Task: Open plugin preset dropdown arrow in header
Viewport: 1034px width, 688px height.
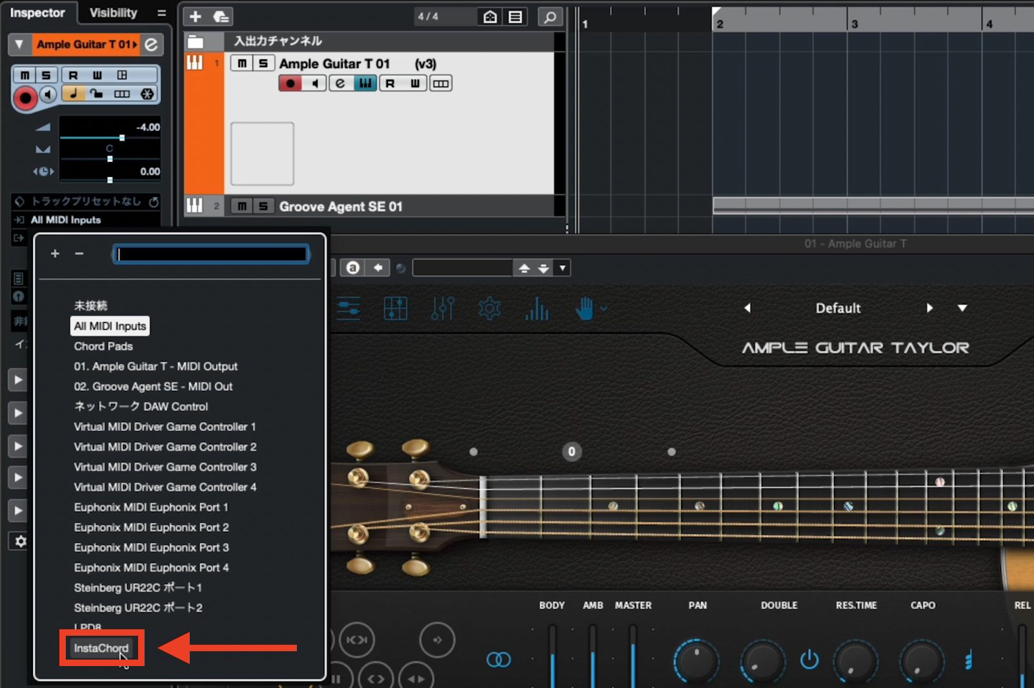Action: point(563,268)
